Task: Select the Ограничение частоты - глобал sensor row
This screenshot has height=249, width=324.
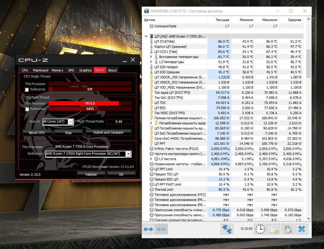Action: pos(223,164)
